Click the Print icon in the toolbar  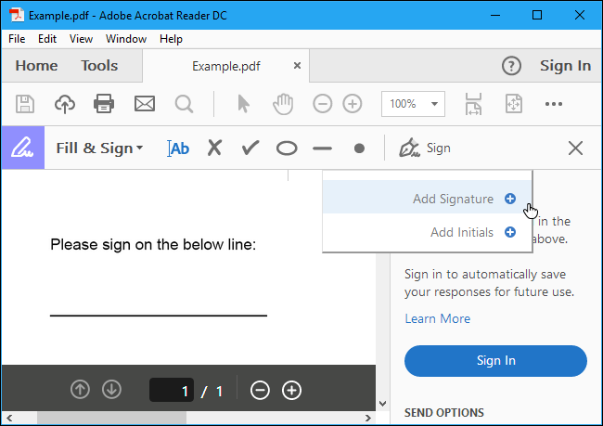pos(105,104)
